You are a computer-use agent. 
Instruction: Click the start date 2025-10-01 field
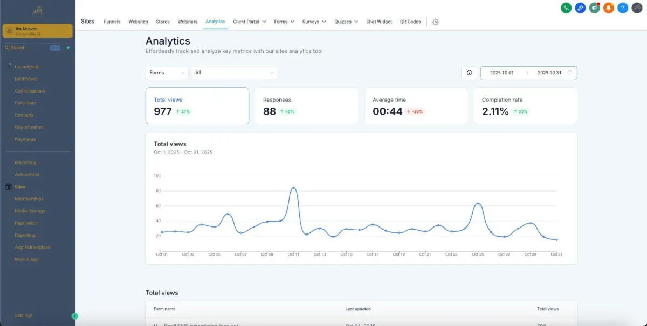[501, 73]
